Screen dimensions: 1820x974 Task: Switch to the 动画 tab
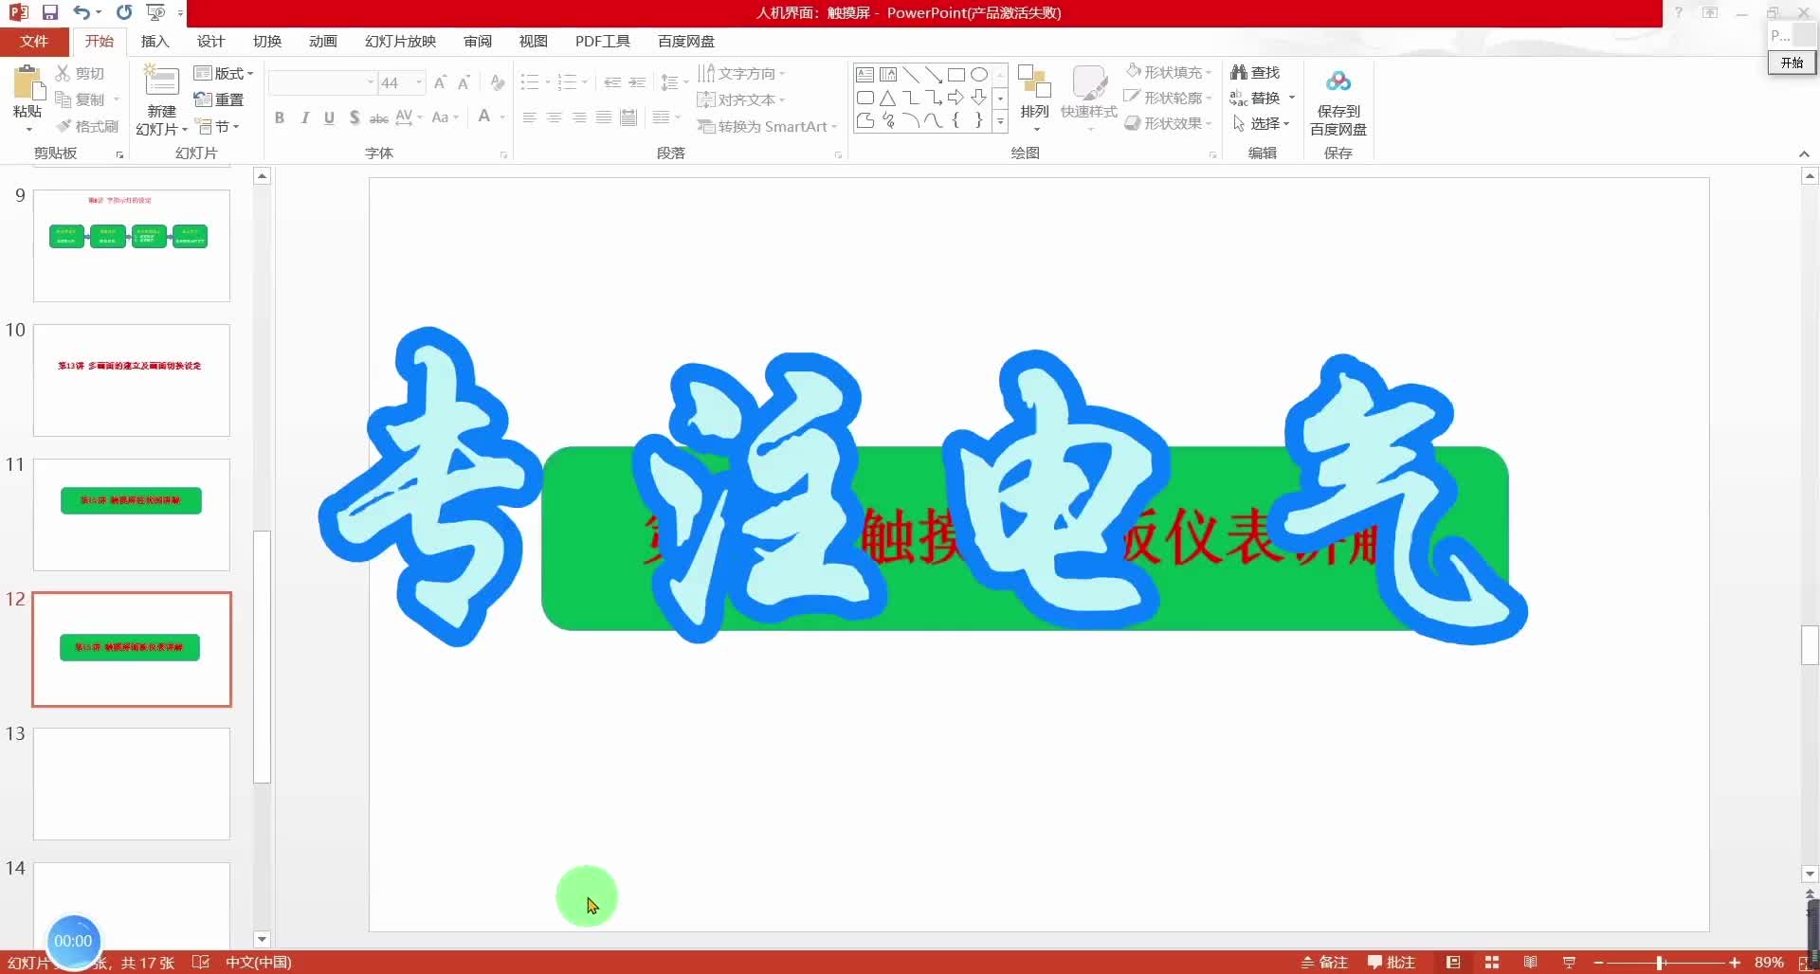click(x=322, y=42)
